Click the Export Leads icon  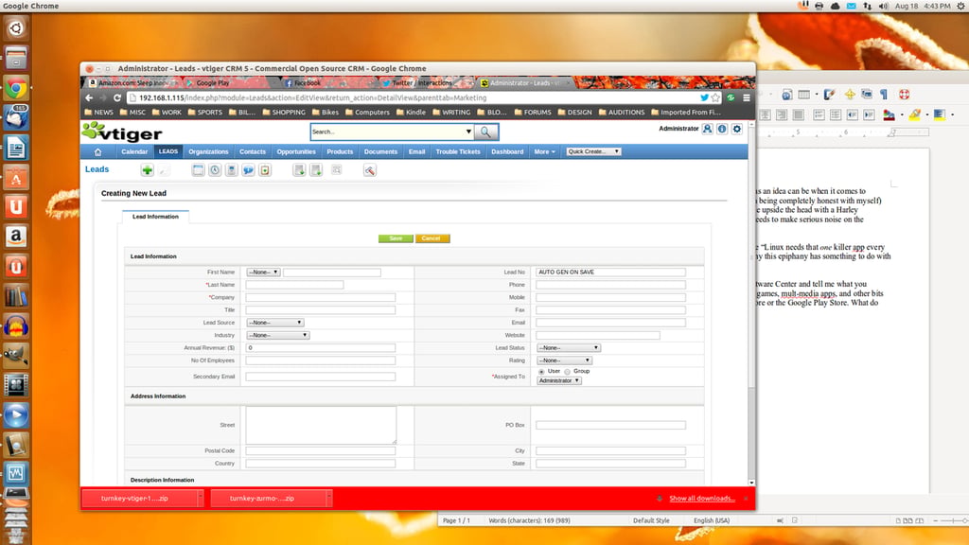316,170
